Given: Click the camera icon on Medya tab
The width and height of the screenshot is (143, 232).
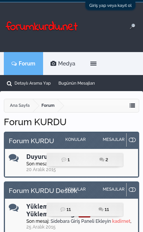Looking at the screenshot, I should coord(53,64).
